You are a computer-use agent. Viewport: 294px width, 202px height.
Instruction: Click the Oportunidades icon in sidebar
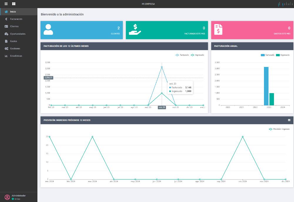click(6, 34)
